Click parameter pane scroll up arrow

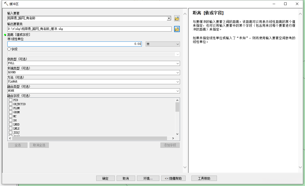(x=185, y=14)
